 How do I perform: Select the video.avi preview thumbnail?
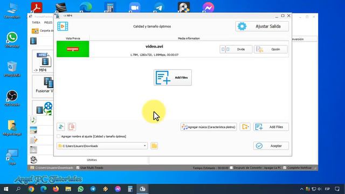pos(73,49)
